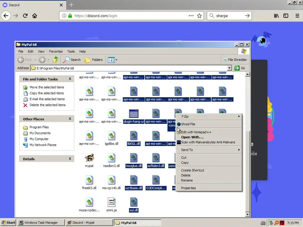
Task: Click Move the selected items
Action: click(46, 87)
